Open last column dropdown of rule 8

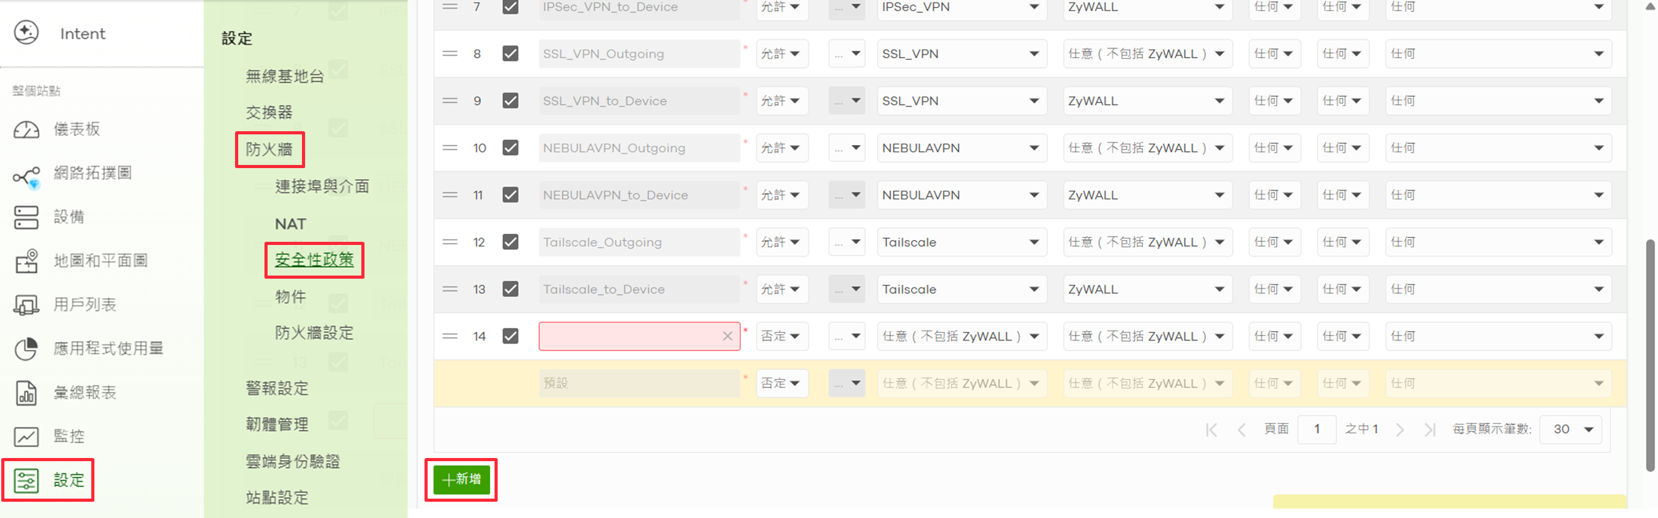[x=1499, y=53]
